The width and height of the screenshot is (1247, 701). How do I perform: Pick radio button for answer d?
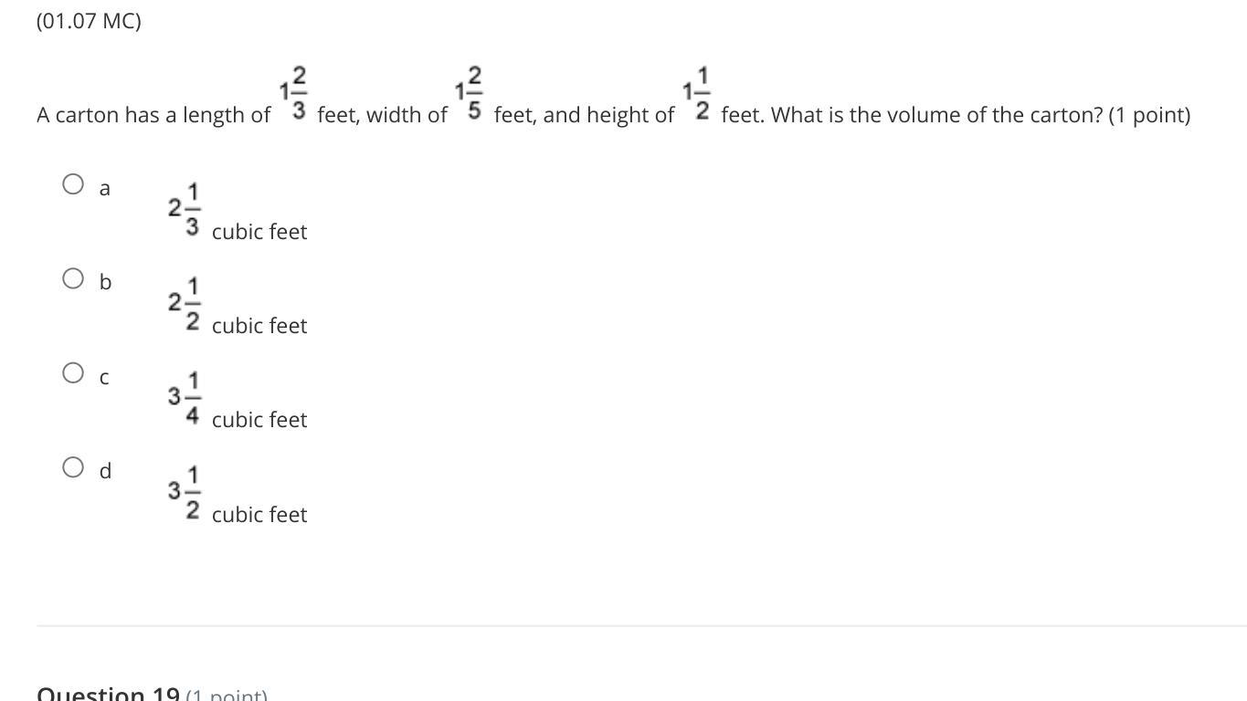(x=73, y=467)
